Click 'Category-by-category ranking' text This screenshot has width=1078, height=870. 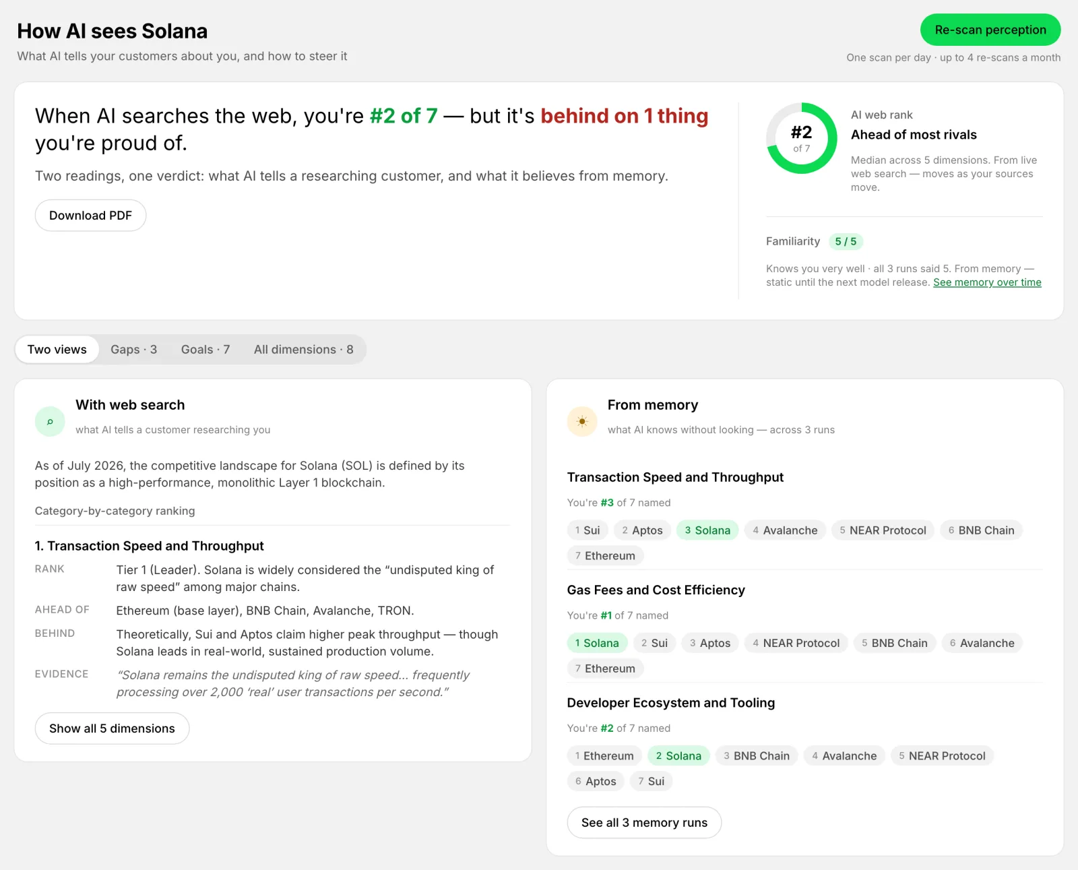coord(115,511)
